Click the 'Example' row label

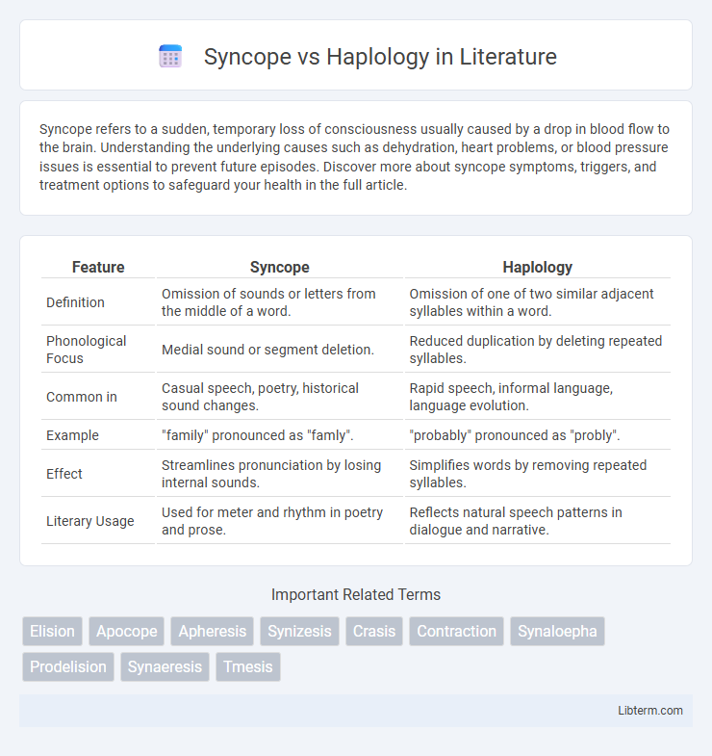pyautogui.click(x=72, y=435)
